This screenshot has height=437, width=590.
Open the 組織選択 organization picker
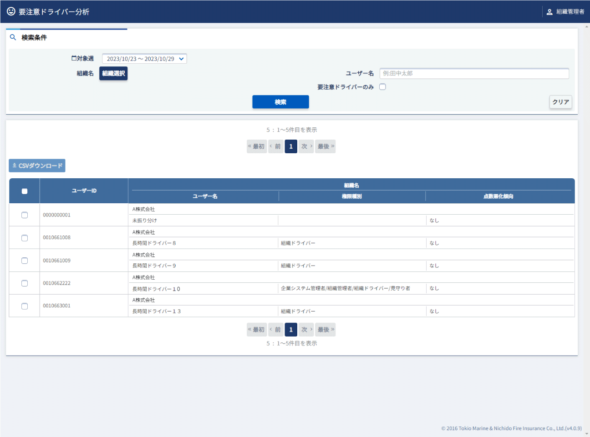coord(113,73)
